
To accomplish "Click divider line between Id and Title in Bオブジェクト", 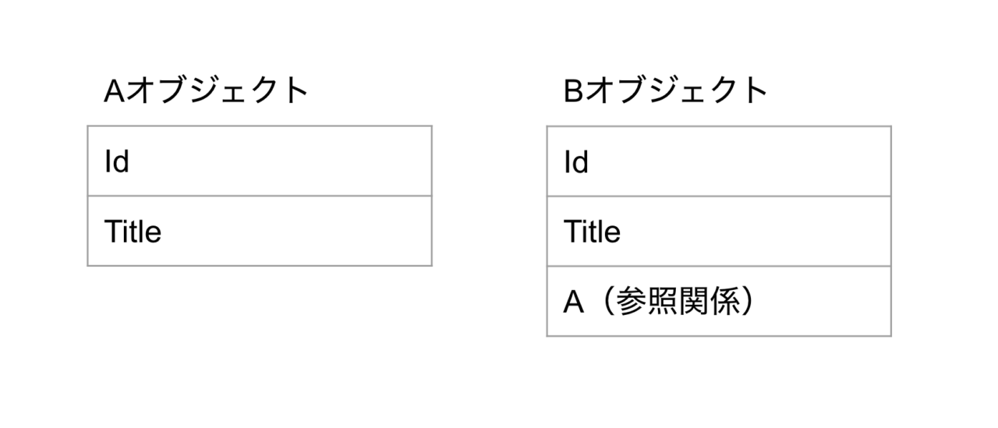I will pyautogui.click(x=719, y=196).
